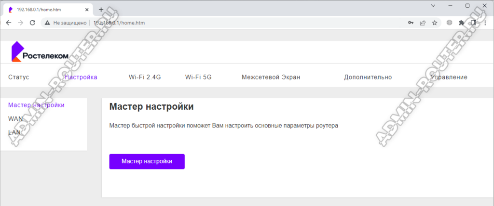Image resolution: width=494 pixels, height=206 pixels.
Task: Click the share page icon
Action: coord(423,23)
